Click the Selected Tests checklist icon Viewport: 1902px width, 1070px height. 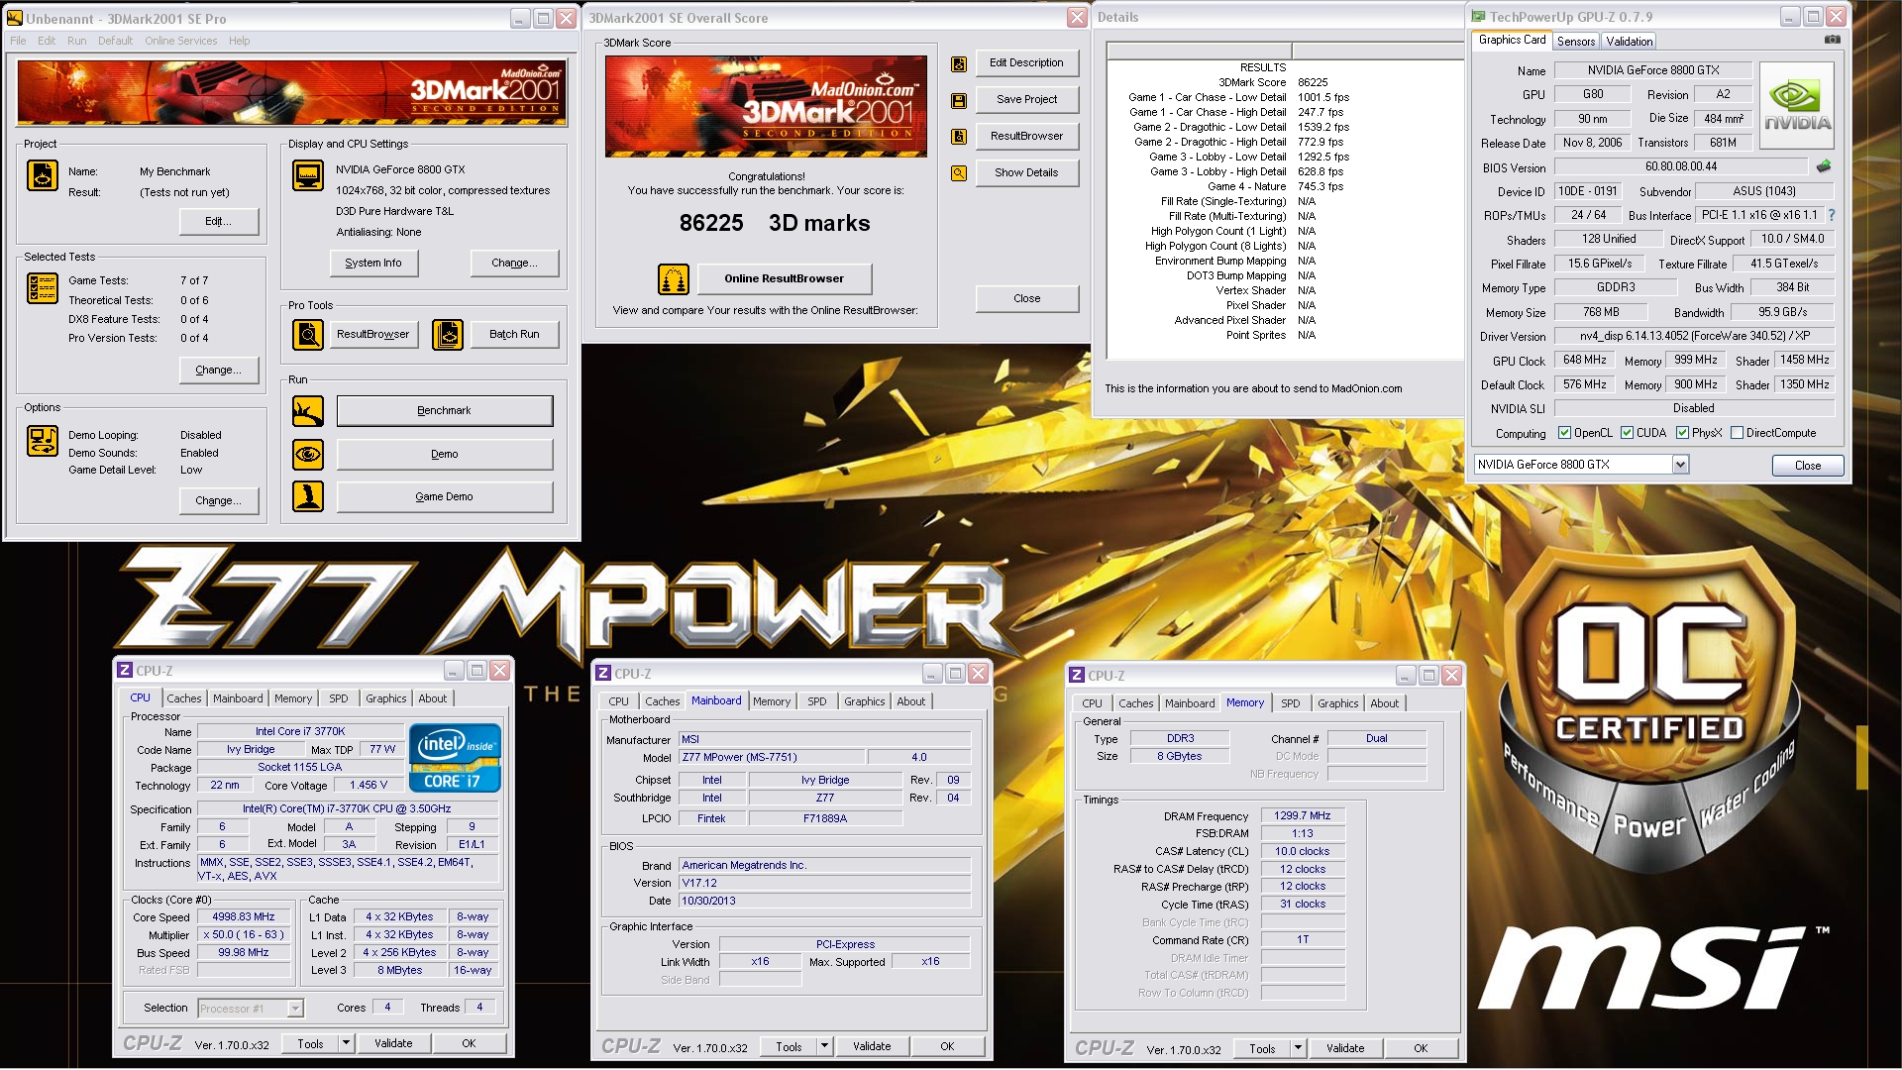43,287
